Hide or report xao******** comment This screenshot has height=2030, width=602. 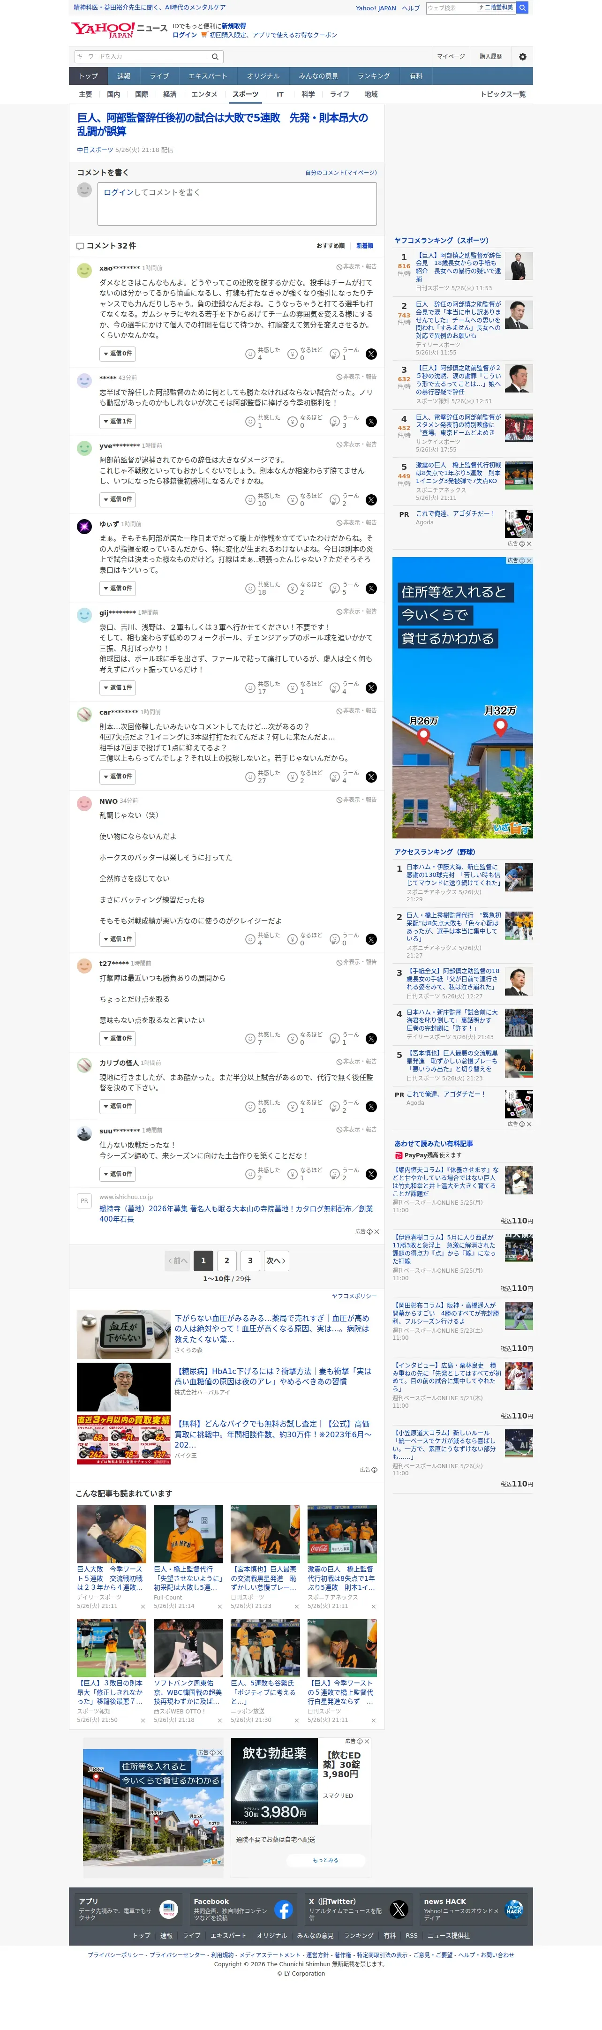(356, 267)
